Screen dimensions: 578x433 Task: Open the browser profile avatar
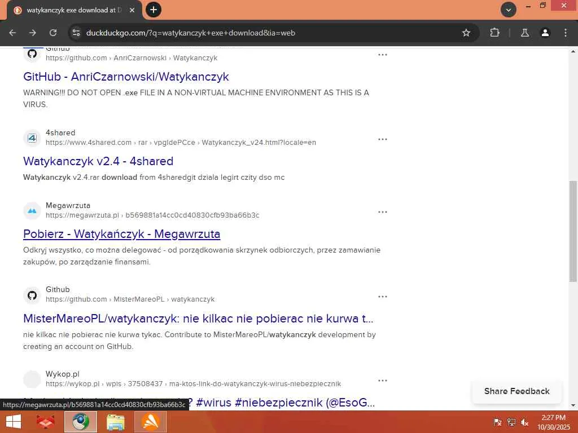(545, 33)
